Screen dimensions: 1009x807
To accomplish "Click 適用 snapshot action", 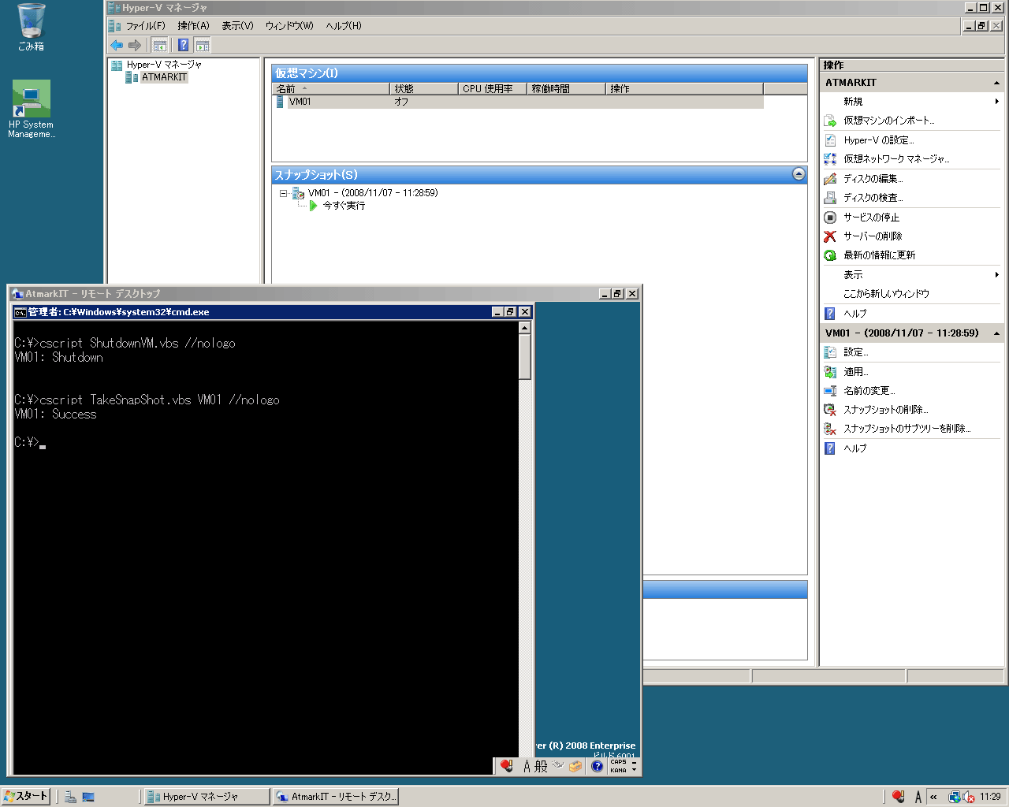I will pyautogui.click(x=855, y=372).
